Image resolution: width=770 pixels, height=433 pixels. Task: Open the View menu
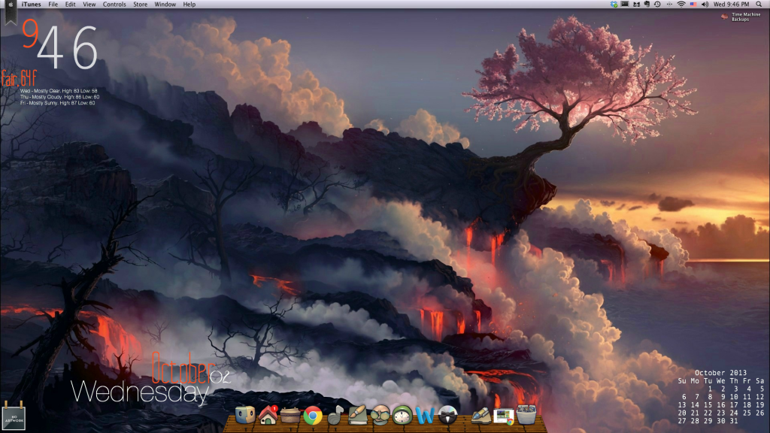89,5
